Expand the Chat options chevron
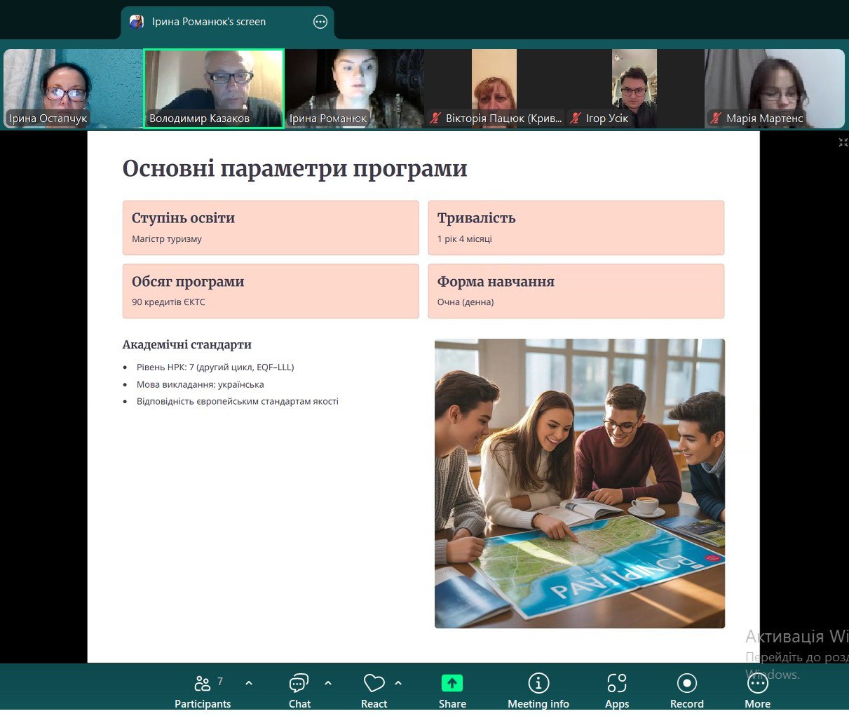 (328, 683)
